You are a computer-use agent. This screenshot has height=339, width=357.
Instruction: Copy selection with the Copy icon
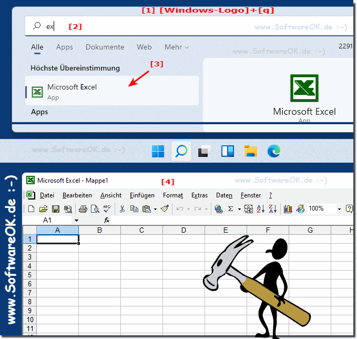click(134, 209)
